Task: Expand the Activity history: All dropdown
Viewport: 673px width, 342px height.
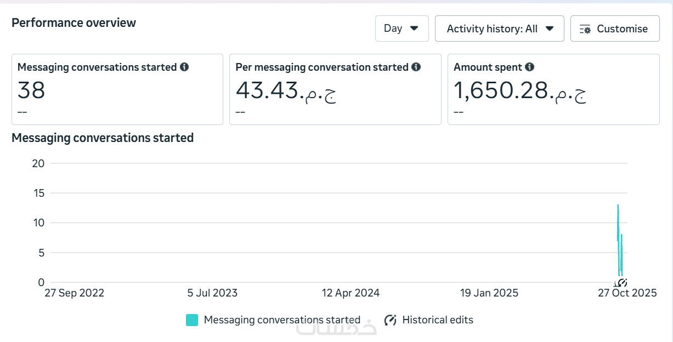Action: (x=499, y=29)
